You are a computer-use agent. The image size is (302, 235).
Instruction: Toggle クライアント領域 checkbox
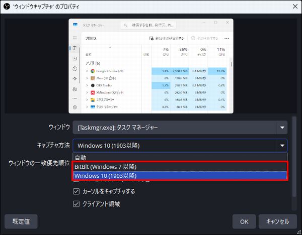(77, 204)
